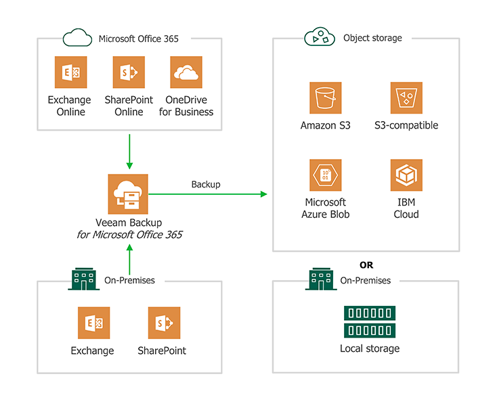Select the Local storage caption
This screenshot has height=406, width=497.
tap(370, 349)
